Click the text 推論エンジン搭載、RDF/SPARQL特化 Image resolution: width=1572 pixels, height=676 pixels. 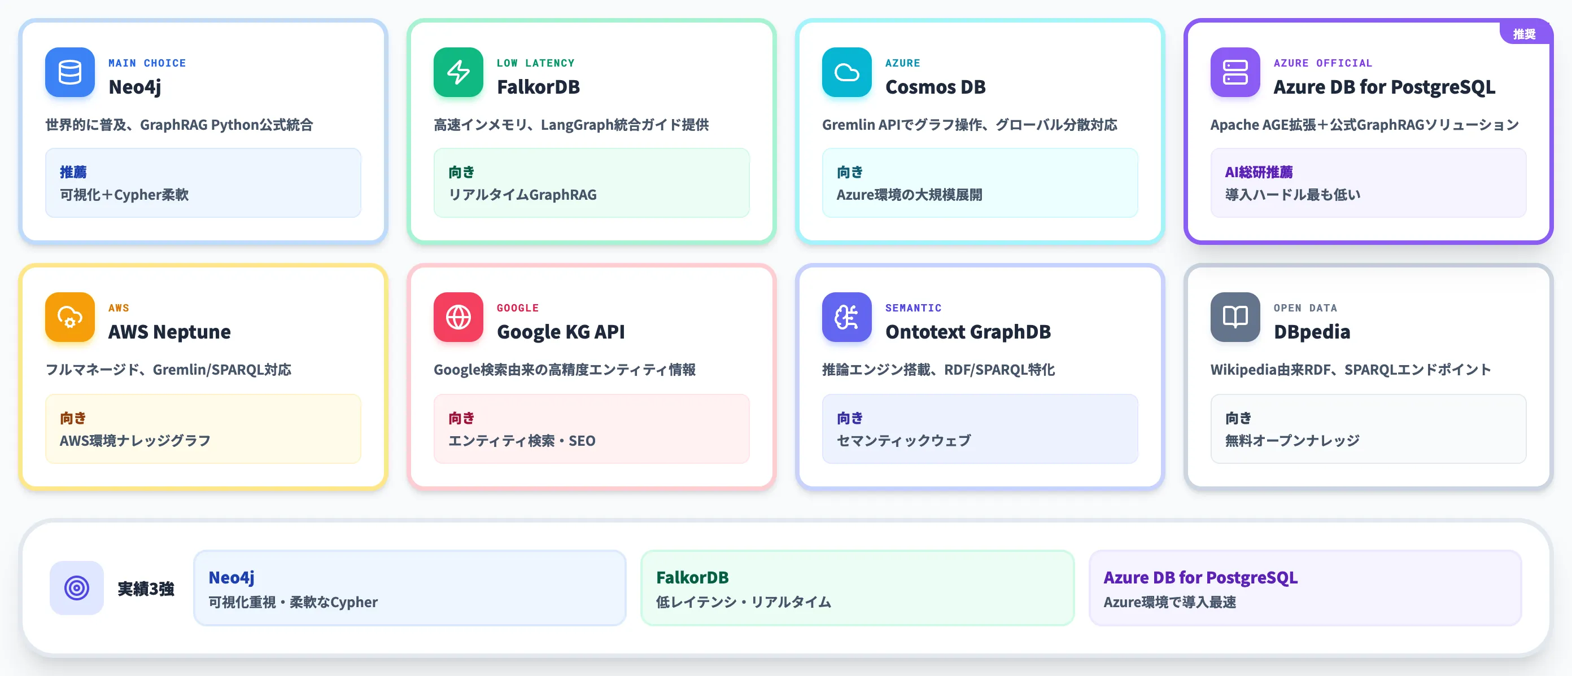click(x=938, y=370)
